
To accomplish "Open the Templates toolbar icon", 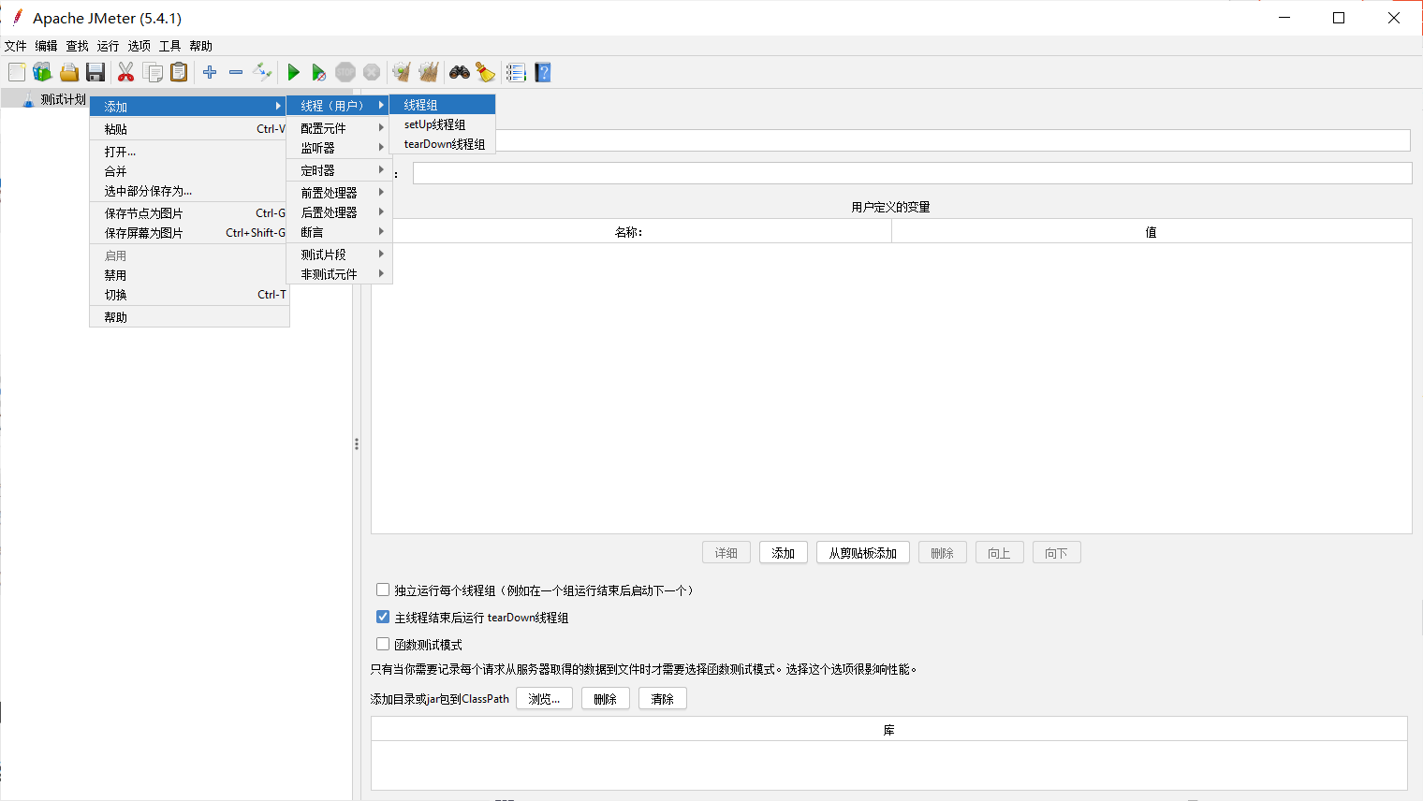I will point(42,72).
